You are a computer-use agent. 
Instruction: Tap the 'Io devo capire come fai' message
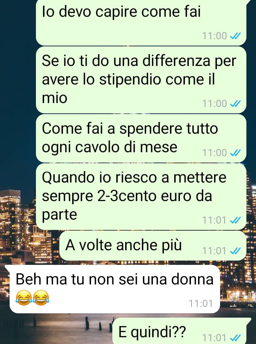coord(141,22)
